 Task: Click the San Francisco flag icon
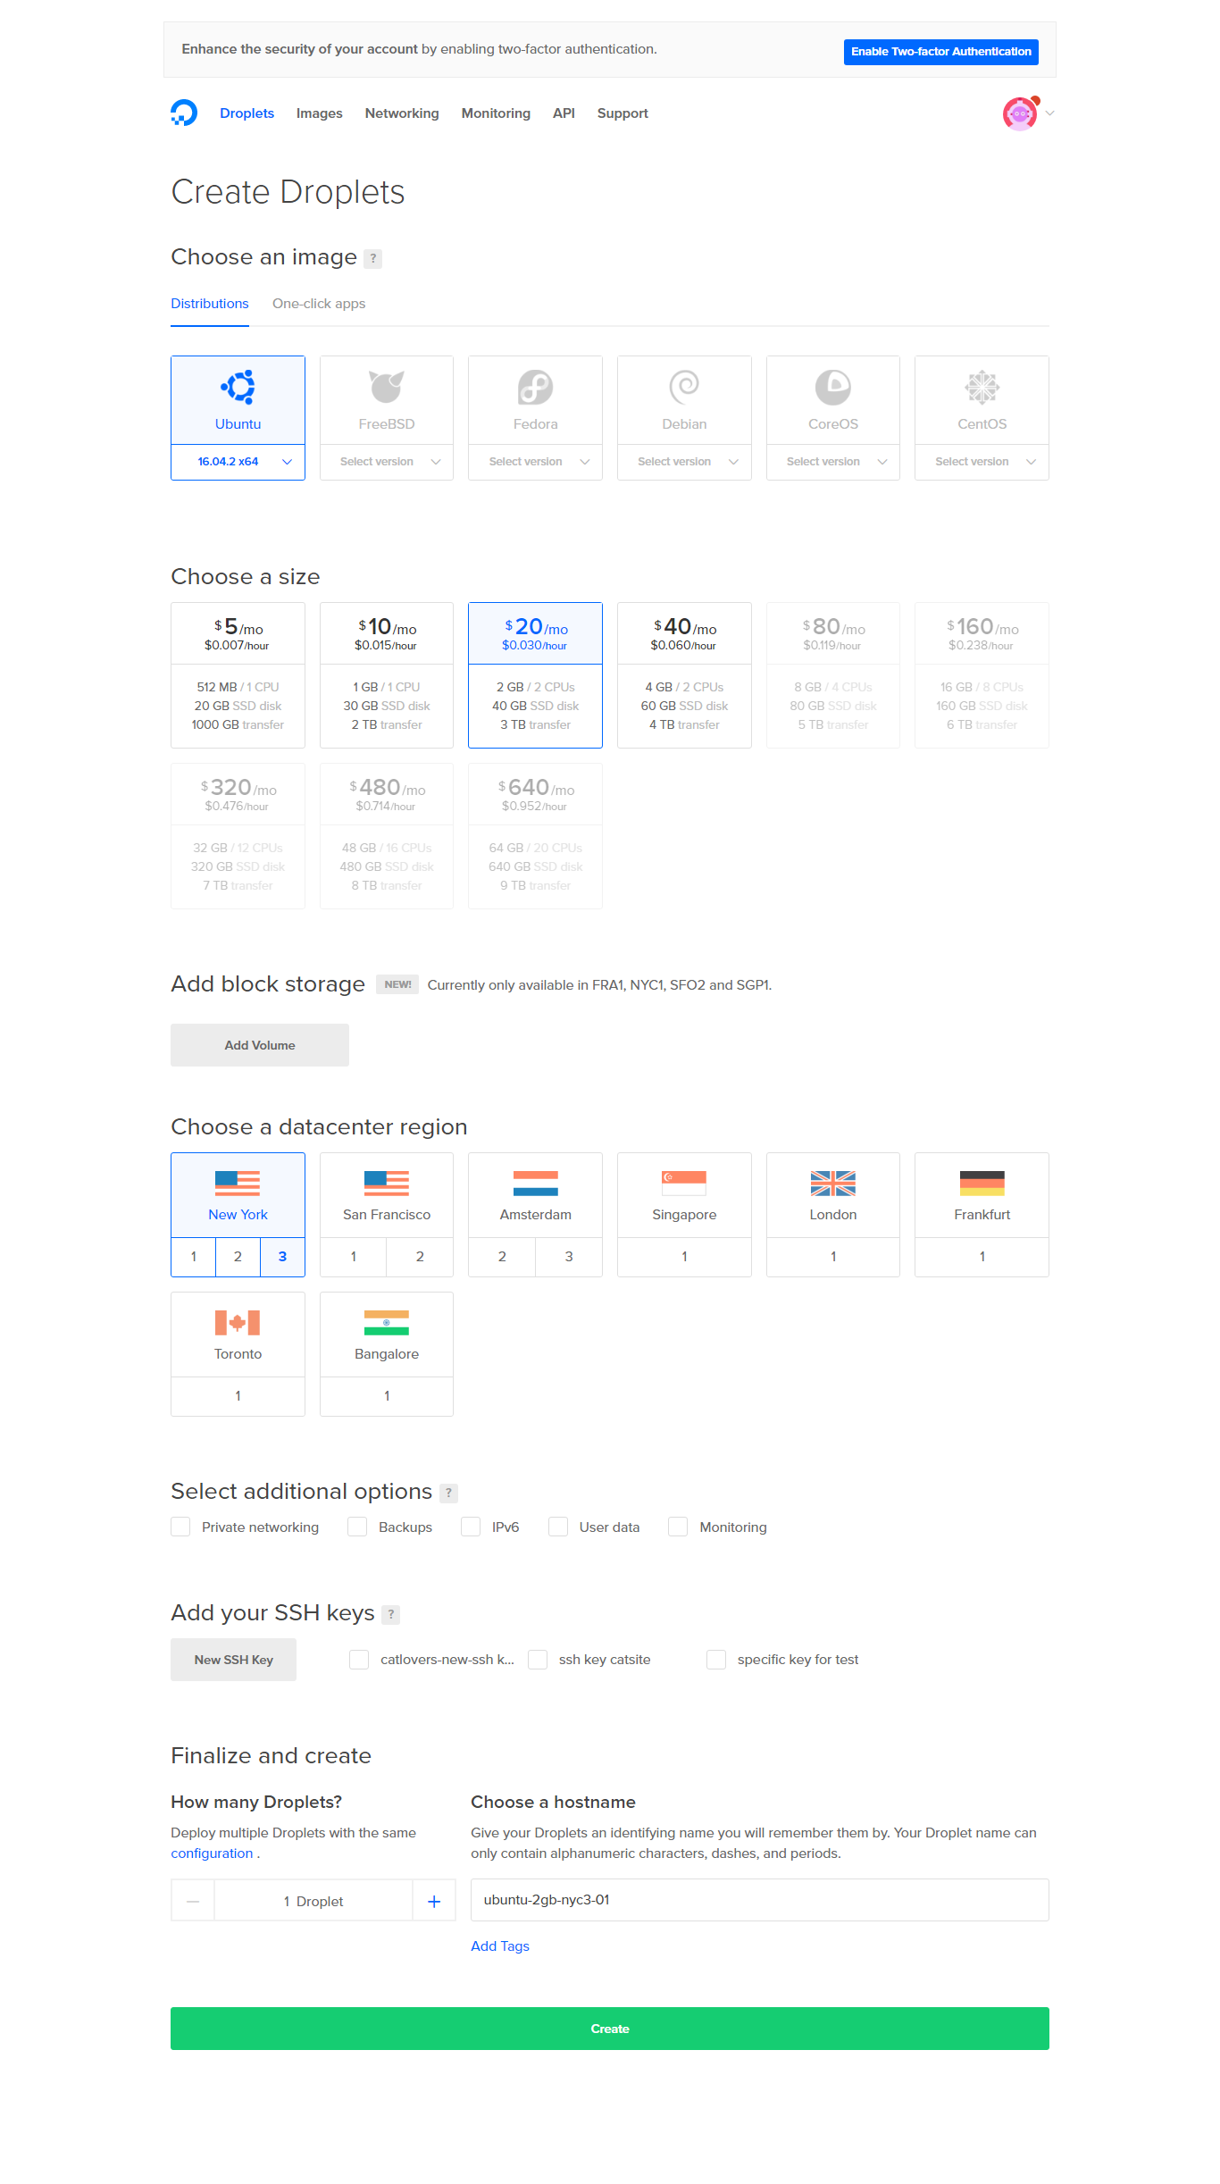coord(387,1184)
